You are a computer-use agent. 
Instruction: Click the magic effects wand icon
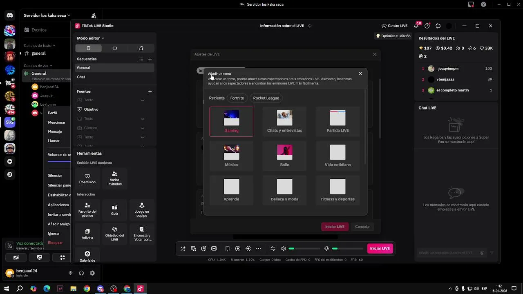click(183, 249)
